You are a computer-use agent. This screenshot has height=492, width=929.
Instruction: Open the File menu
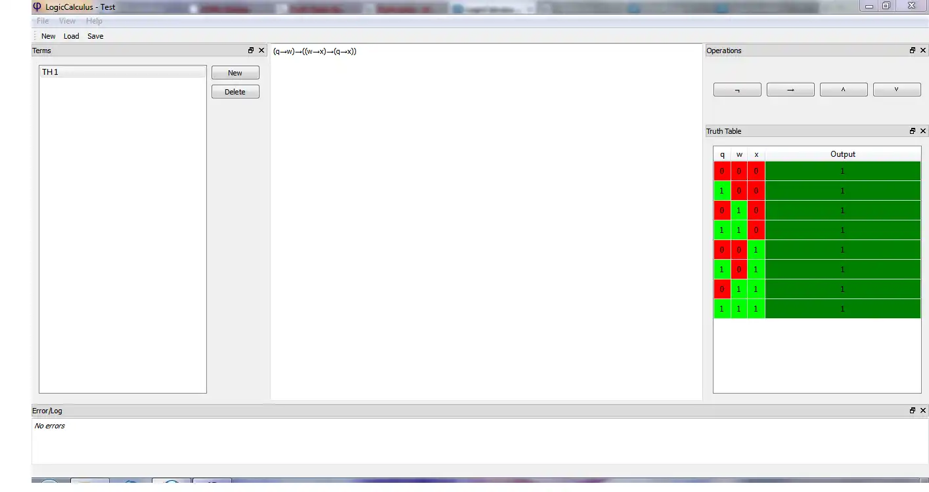coord(43,21)
